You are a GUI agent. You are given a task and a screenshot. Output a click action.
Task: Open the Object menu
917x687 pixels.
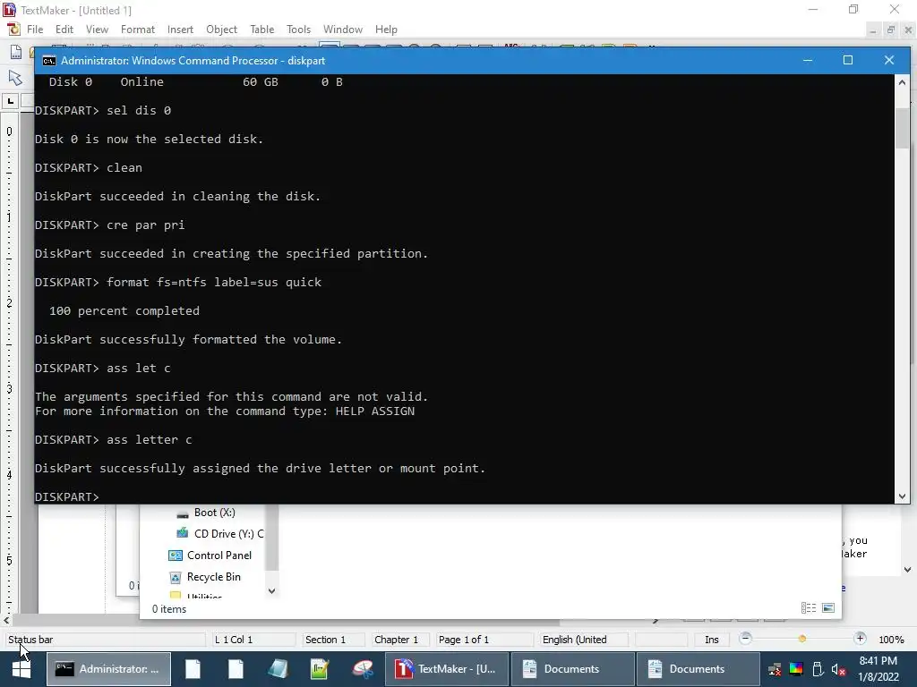pos(221,30)
